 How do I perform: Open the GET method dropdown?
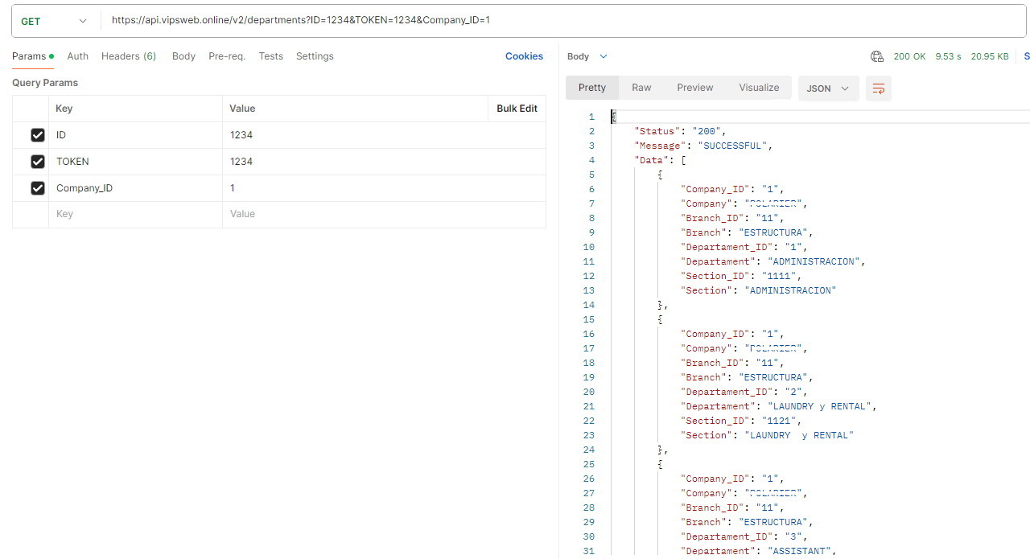tap(54, 21)
